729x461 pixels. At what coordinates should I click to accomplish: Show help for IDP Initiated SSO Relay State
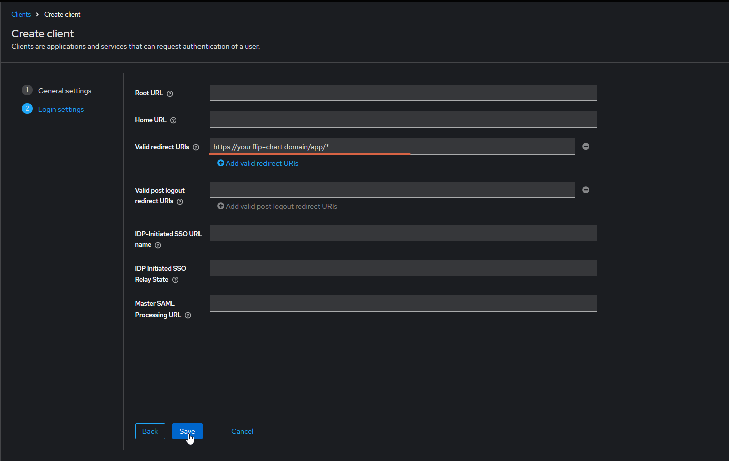(175, 280)
